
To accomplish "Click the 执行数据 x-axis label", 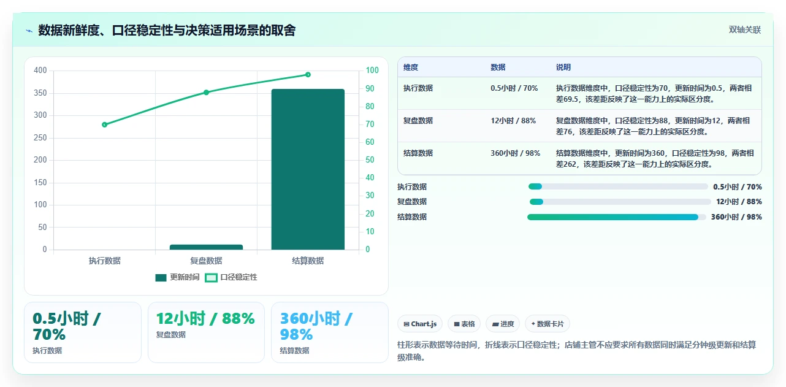I will pyautogui.click(x=104, y=261).
